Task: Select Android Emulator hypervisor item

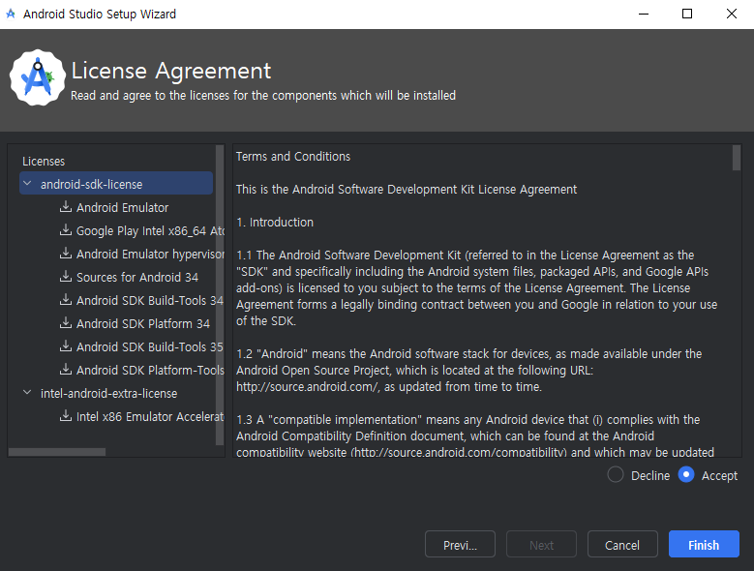Action: pos(150,254)
